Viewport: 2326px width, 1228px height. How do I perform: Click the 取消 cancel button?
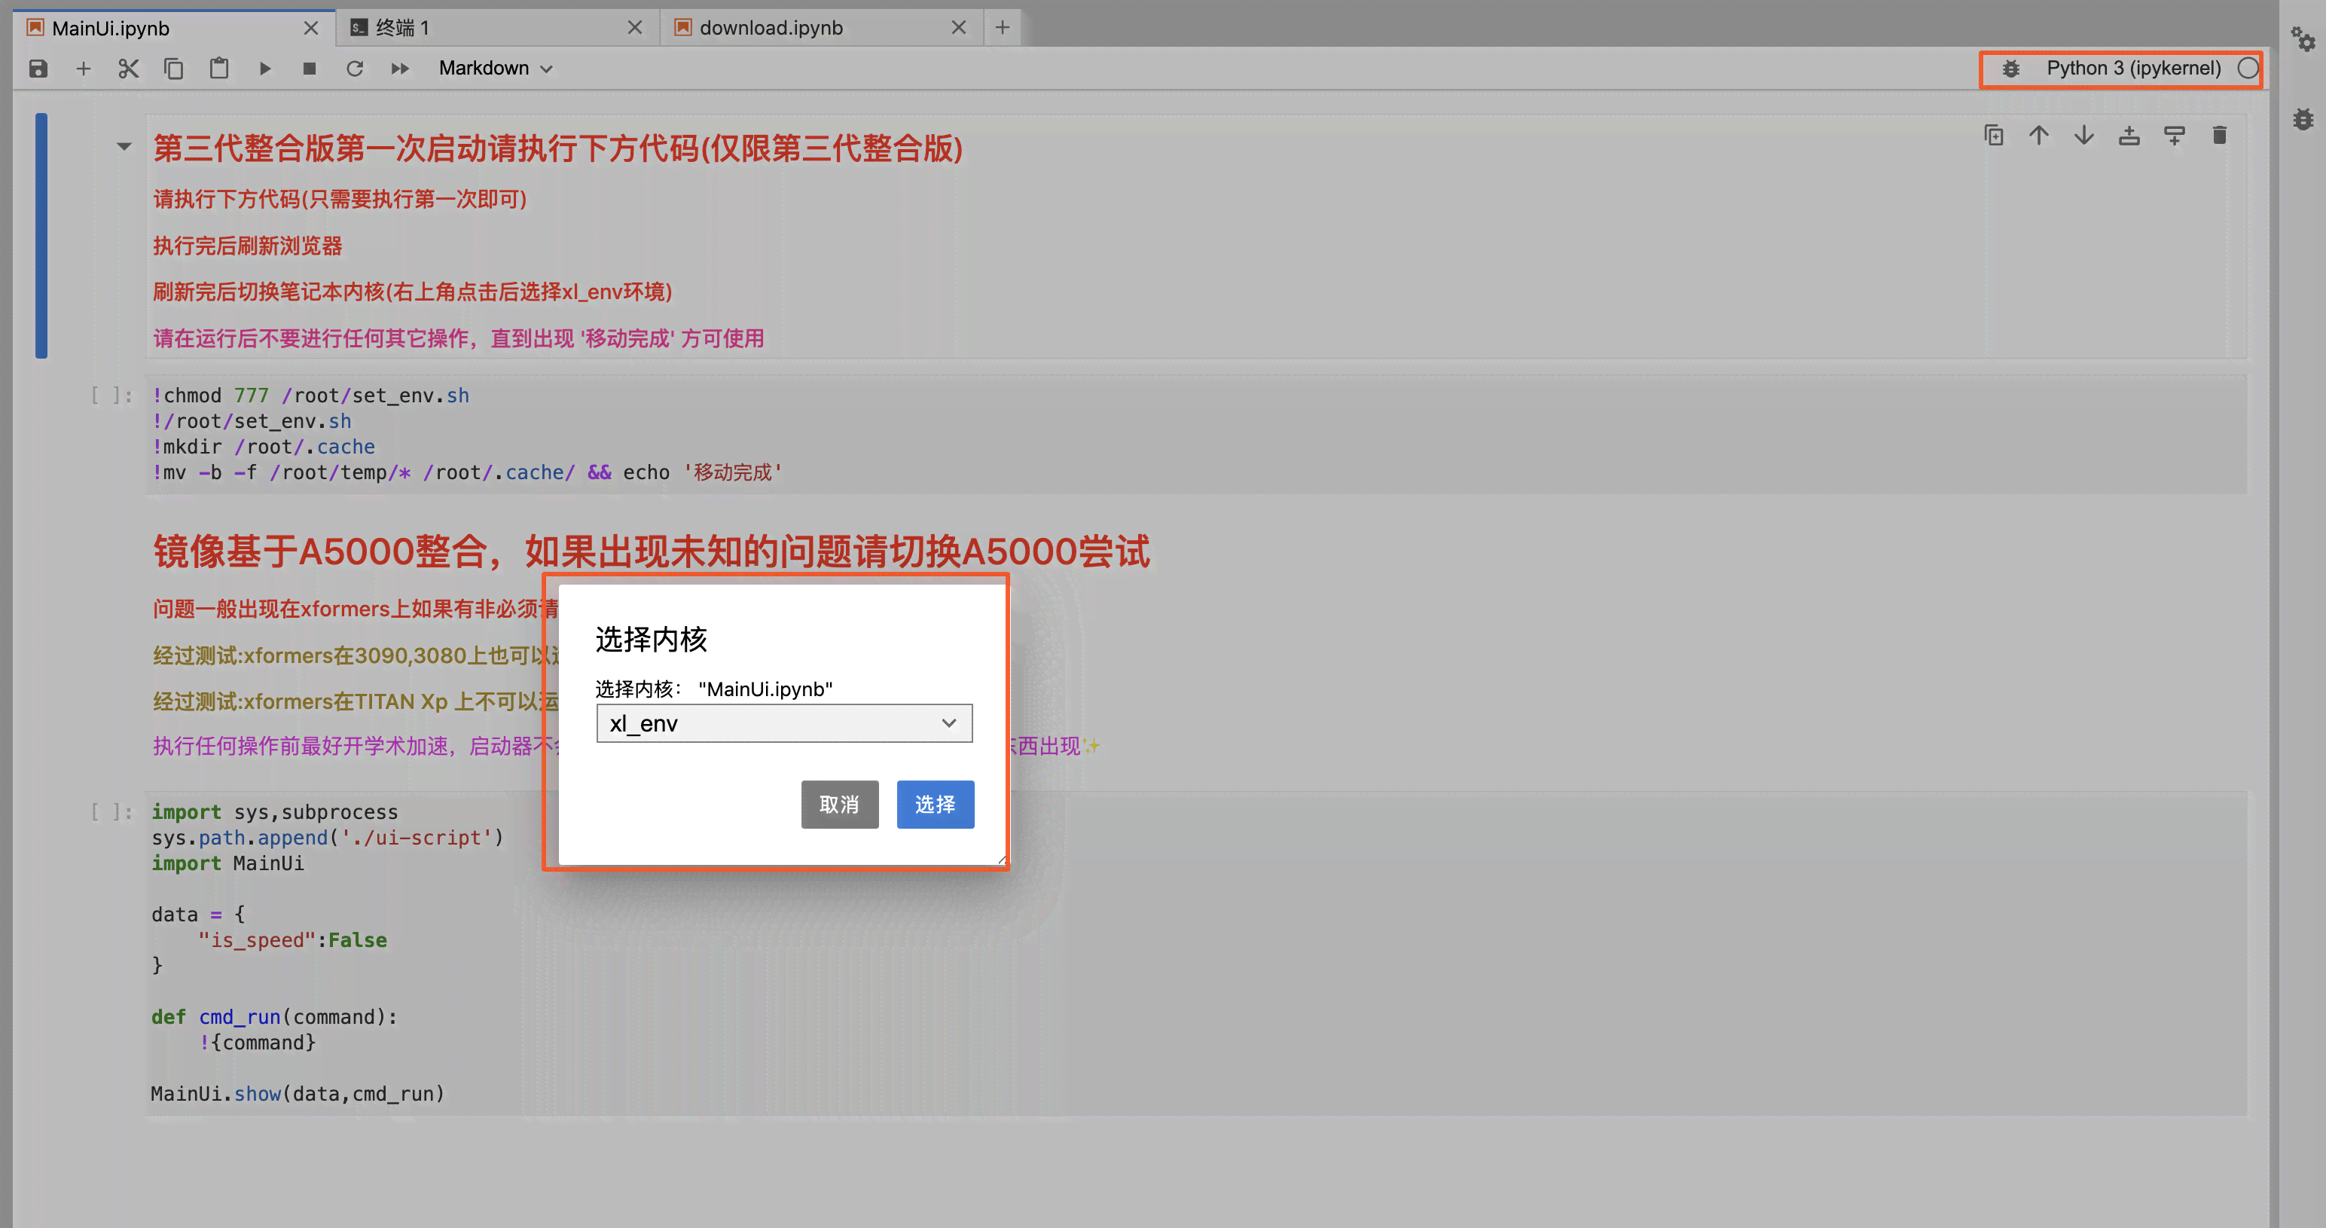tap(840, 804)
